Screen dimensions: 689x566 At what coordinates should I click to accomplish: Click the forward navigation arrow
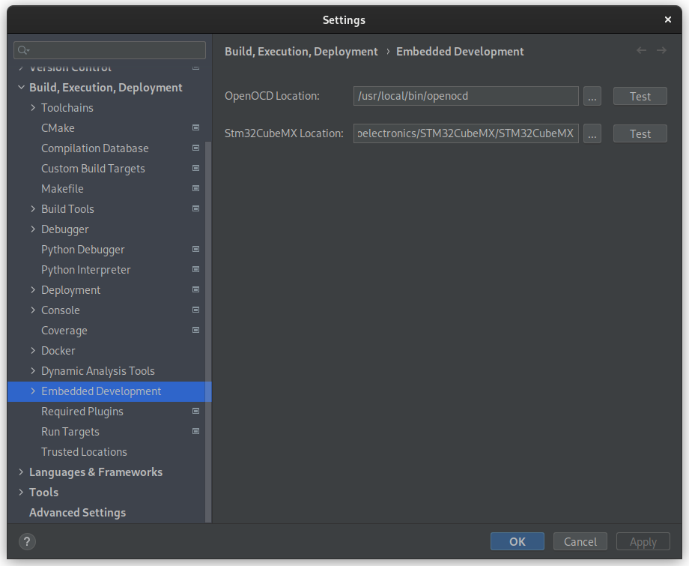(x=661, y=51)
